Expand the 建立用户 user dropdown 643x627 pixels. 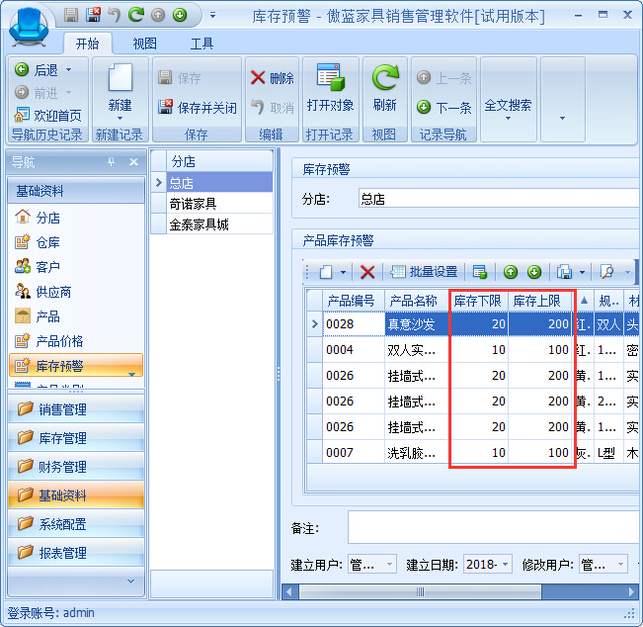click(389, 565)
